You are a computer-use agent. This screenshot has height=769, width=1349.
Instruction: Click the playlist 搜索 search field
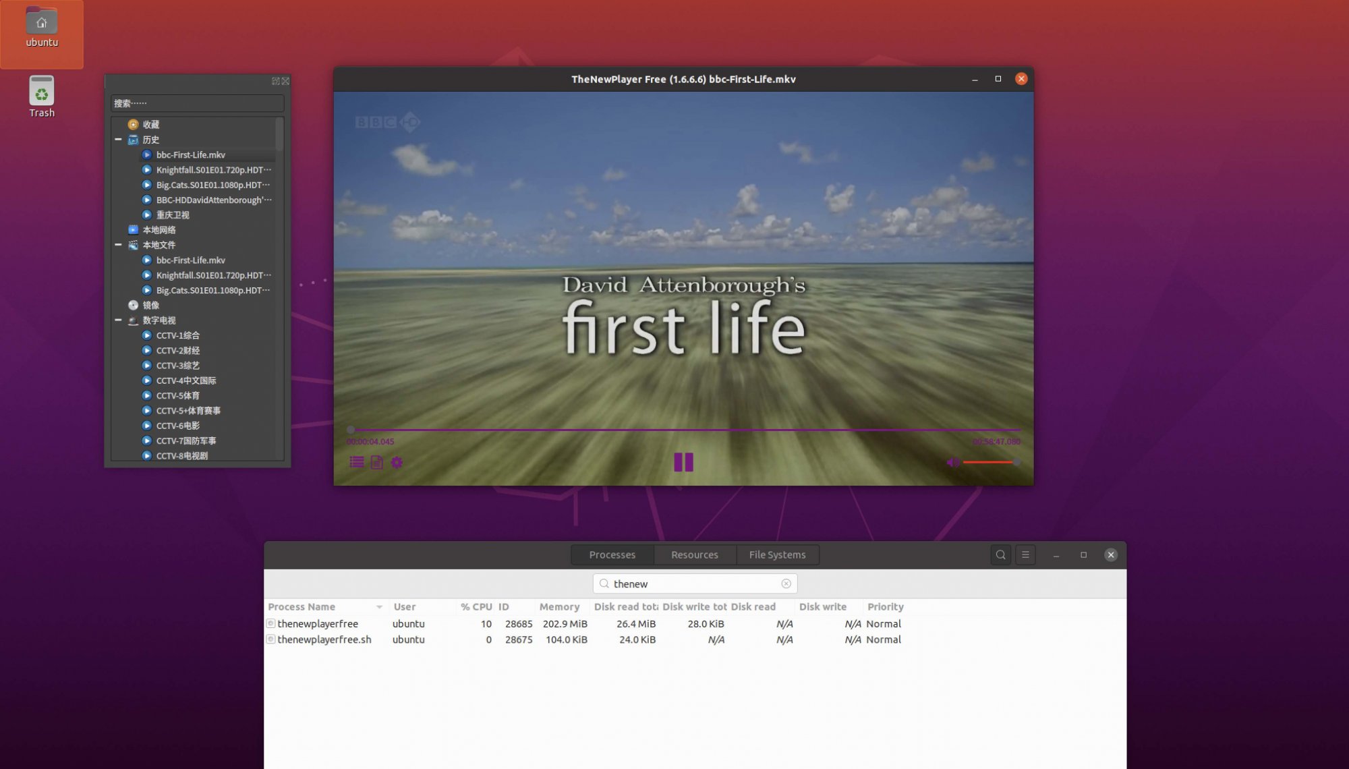click(197, 103)
